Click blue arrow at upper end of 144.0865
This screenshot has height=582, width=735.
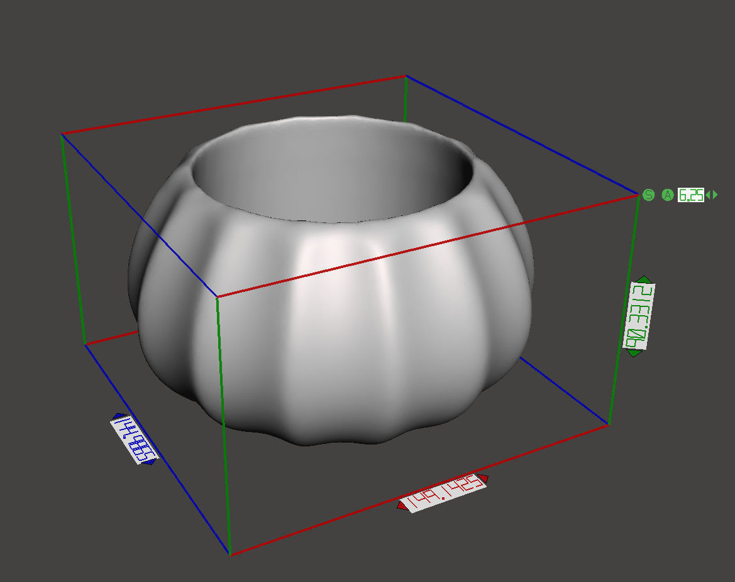click(x=119, y=416)
